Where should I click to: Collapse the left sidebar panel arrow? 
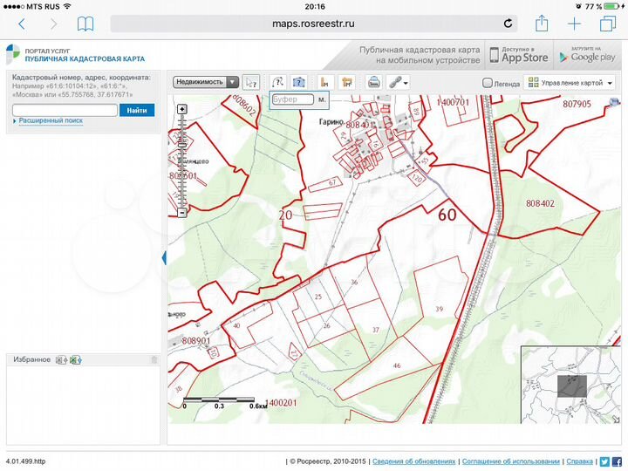point(165,257)
